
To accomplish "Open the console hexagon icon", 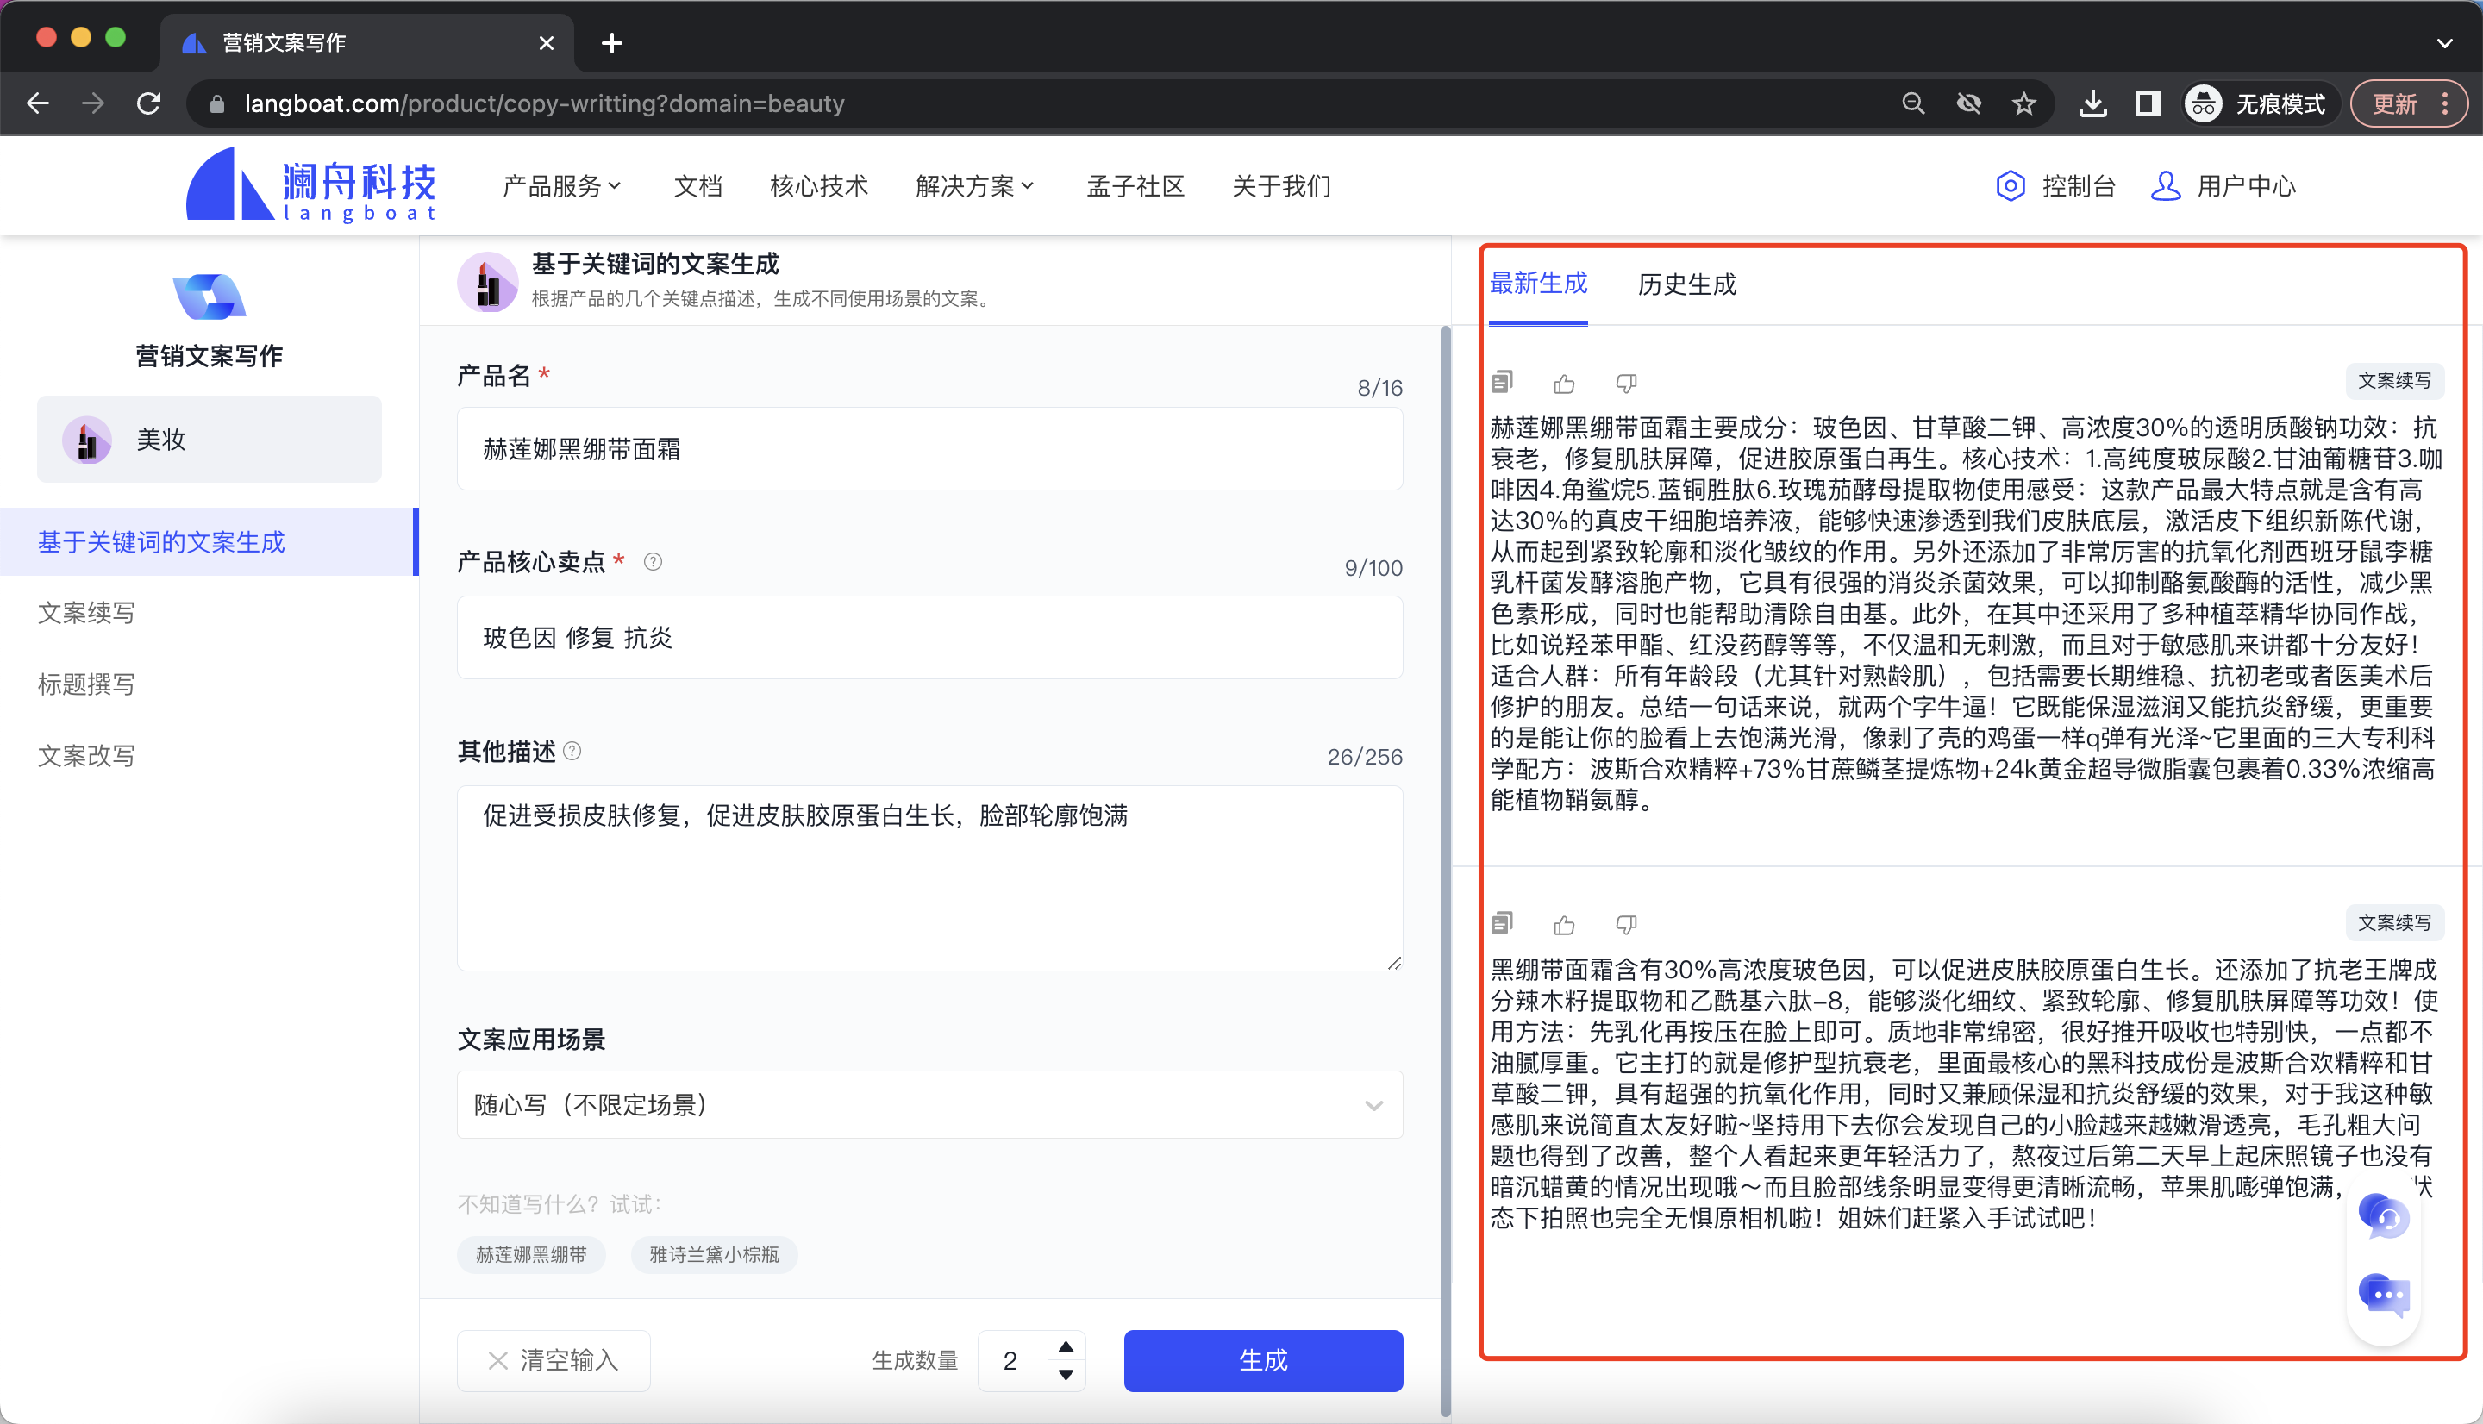I will 2010,186.
